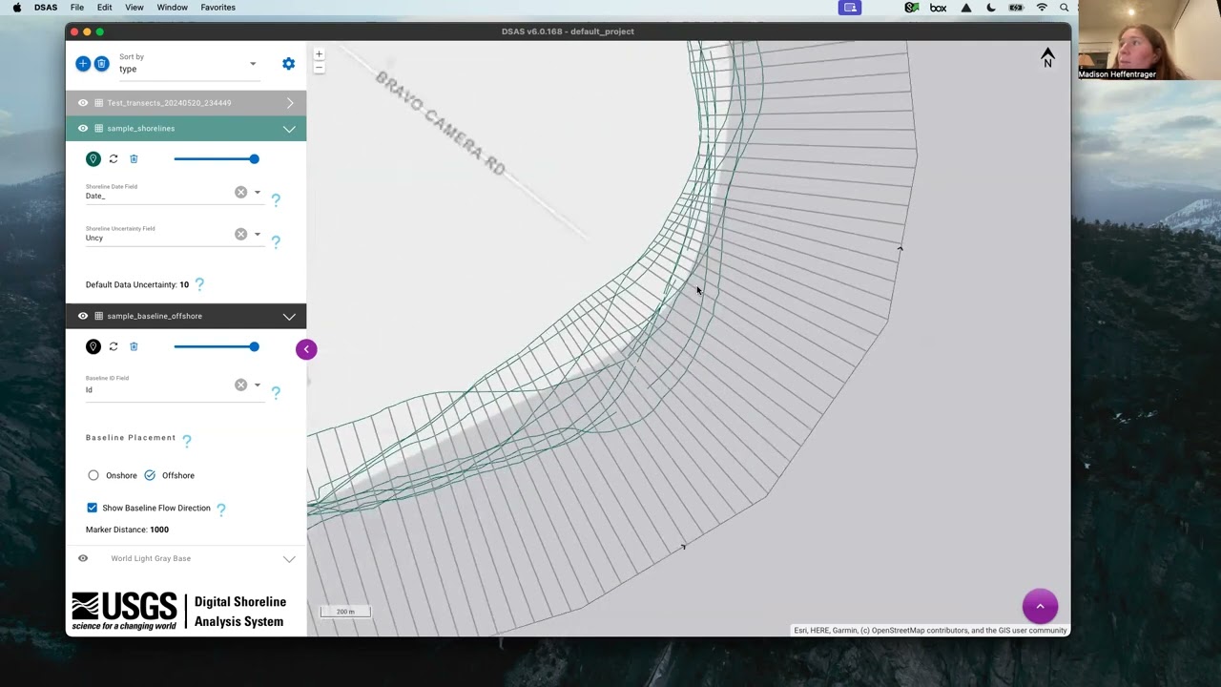Select the Offshore baseline placement option
This screenshot has height=687, width=1221.
150,475
